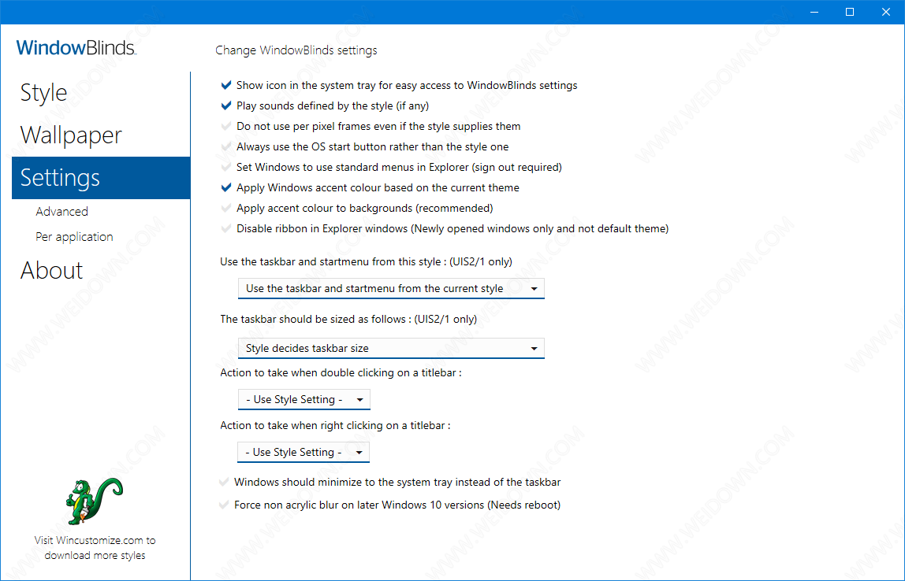905x581 pixels.
Task: Expand the Style decides taskbar size dropdown
Action: pos(391,348)
